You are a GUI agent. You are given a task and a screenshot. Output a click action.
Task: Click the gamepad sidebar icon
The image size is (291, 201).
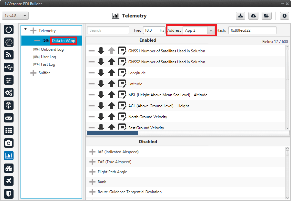(9, 118)
